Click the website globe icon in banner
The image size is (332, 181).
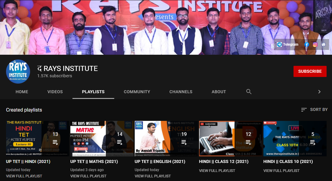pyautogui.click(x=324, y=44)
